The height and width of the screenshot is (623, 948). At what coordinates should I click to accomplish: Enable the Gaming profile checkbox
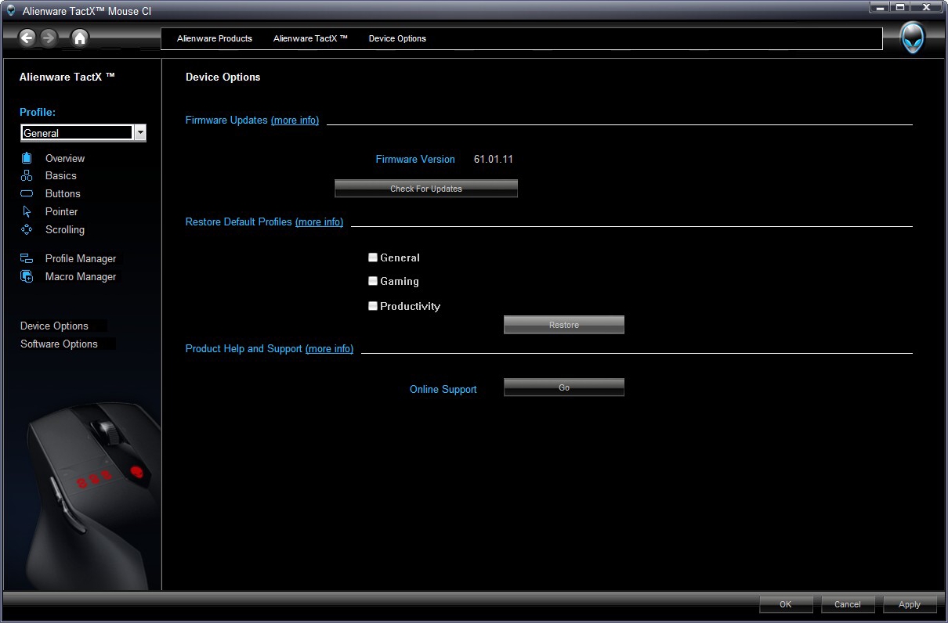[373, 280]
